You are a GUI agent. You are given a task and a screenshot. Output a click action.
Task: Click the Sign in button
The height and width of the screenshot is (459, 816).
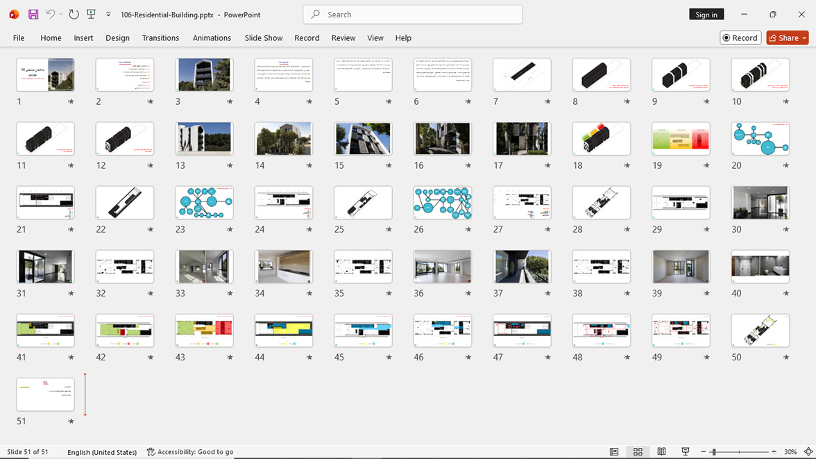(706, 15)
